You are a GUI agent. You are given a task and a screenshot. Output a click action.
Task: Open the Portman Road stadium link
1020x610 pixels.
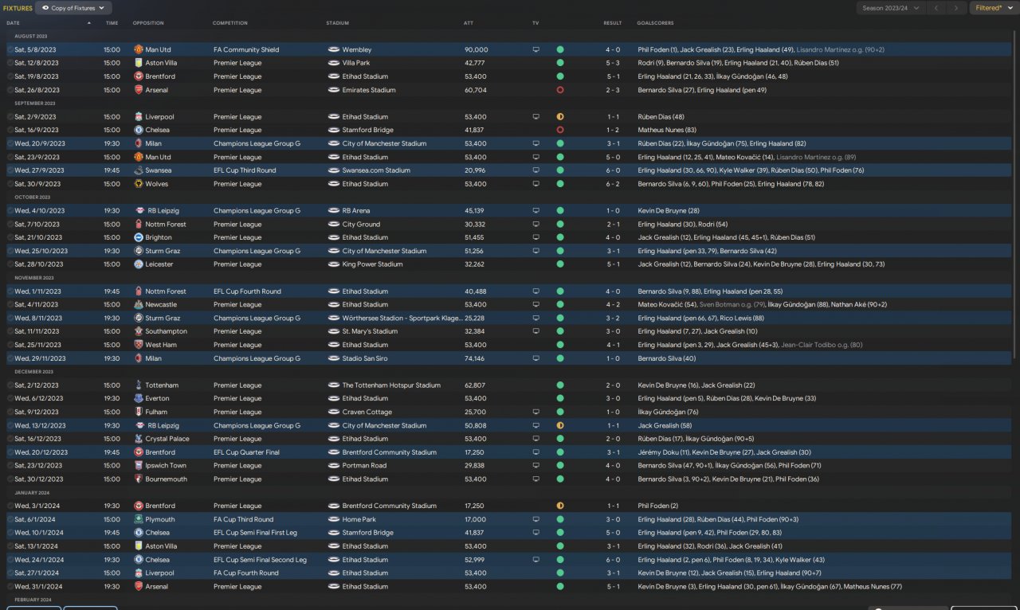[x=365, y=466]
